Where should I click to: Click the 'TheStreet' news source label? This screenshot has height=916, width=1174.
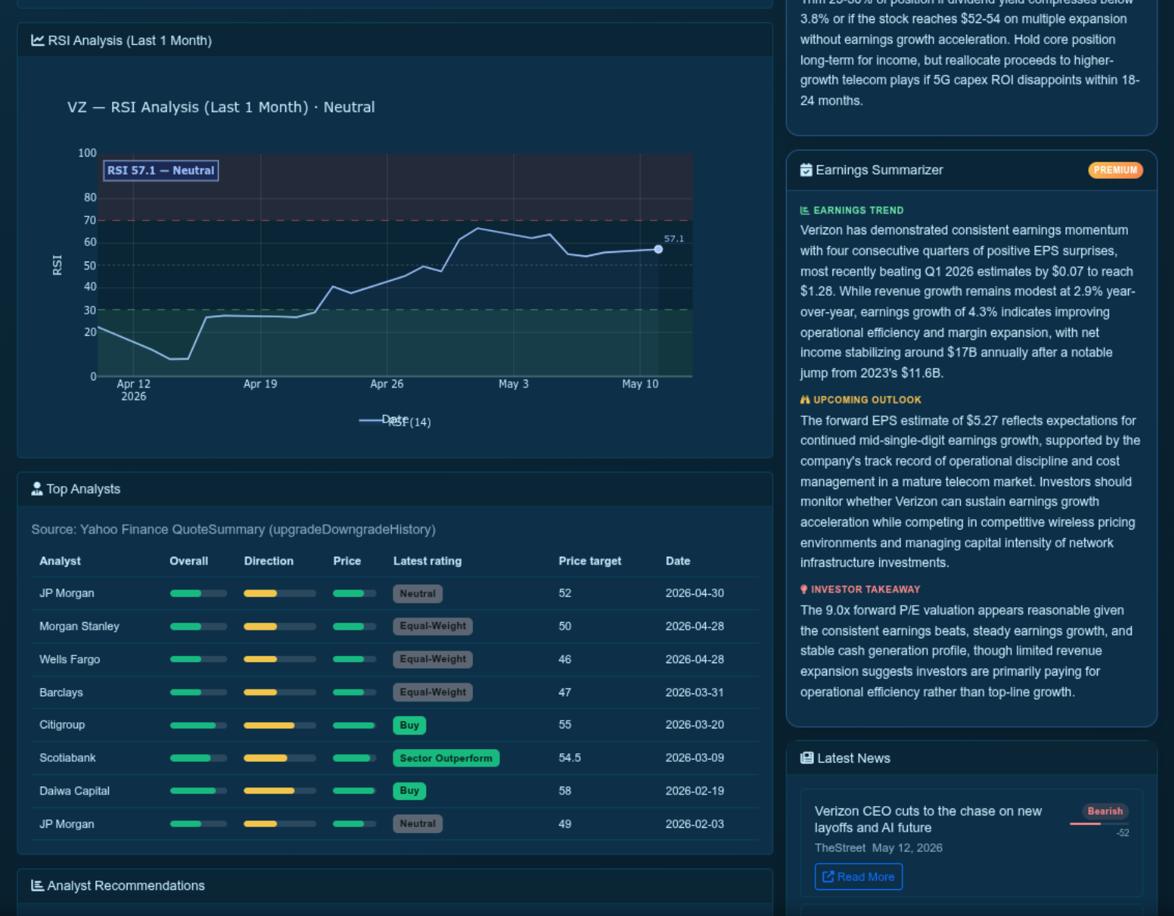pyautogui.click(x=839, y=848)
